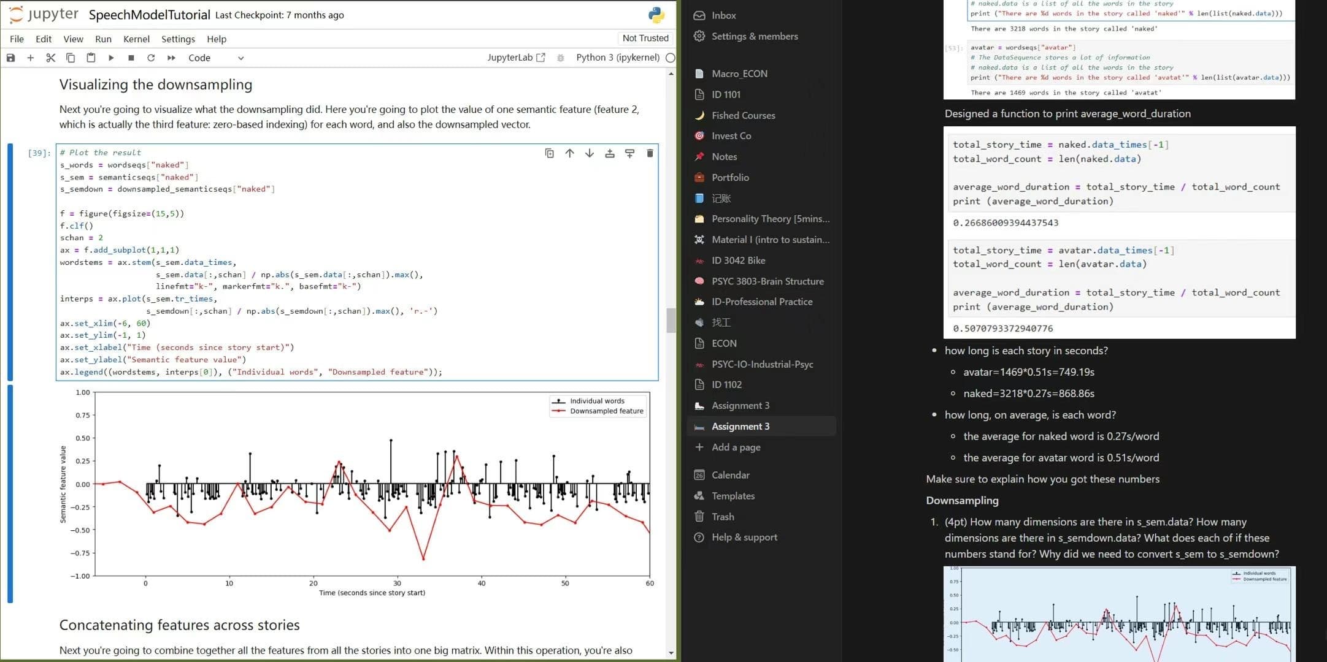Click the kernel status circle indicator

pyautogui.click(x=670, y=58)
